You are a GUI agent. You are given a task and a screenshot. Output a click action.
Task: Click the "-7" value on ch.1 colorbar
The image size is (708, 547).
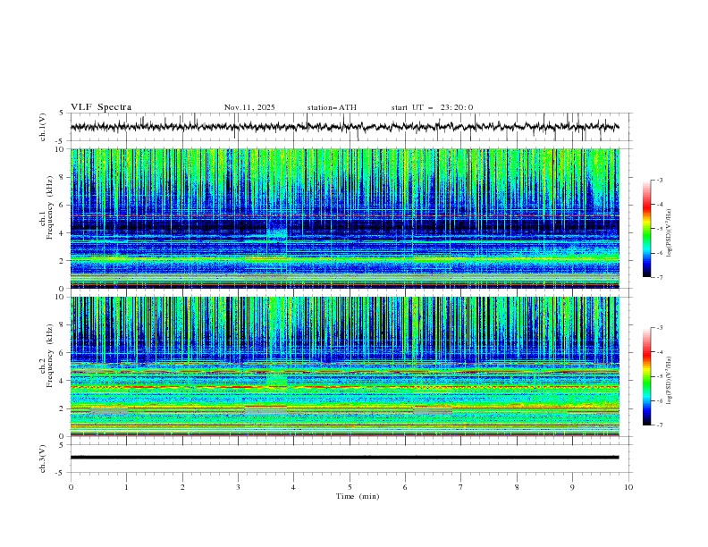[659, 277]
